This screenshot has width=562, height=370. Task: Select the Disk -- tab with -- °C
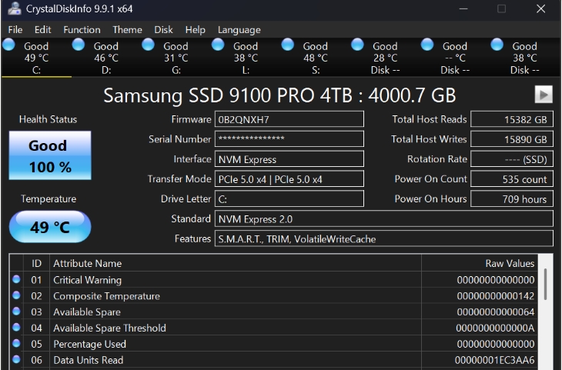point(455,58)
